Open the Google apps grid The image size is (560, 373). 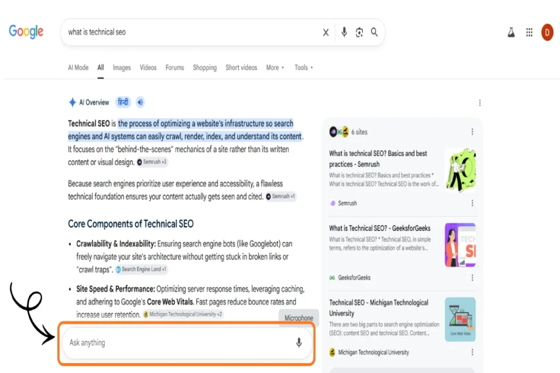pos(529,32)
